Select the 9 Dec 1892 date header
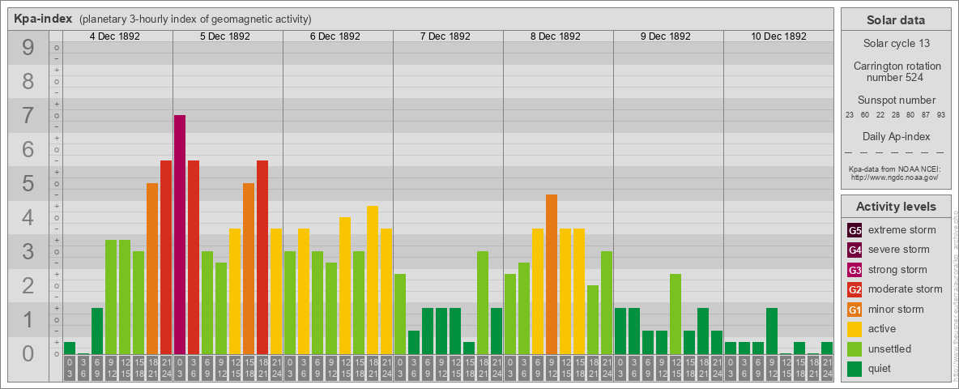959x389 pixels. [x=666, y=36]
